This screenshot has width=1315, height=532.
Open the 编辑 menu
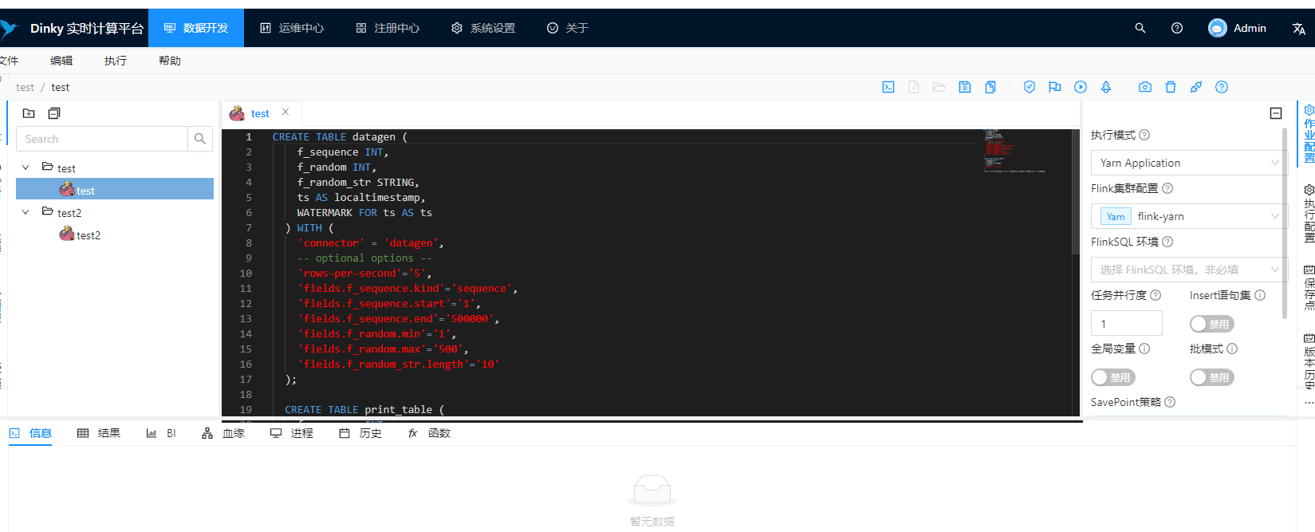click(61, 61)
